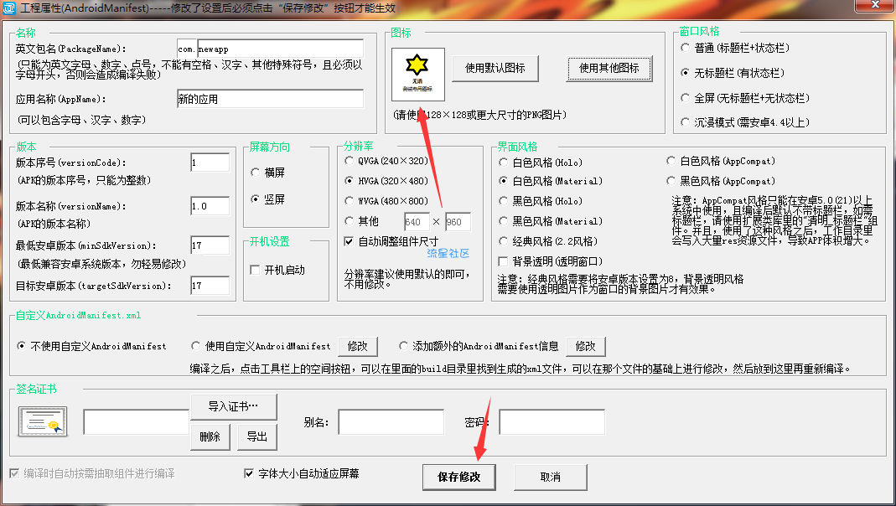
Task: Click the minSdkVersion input field
Action: click(210, 245)
